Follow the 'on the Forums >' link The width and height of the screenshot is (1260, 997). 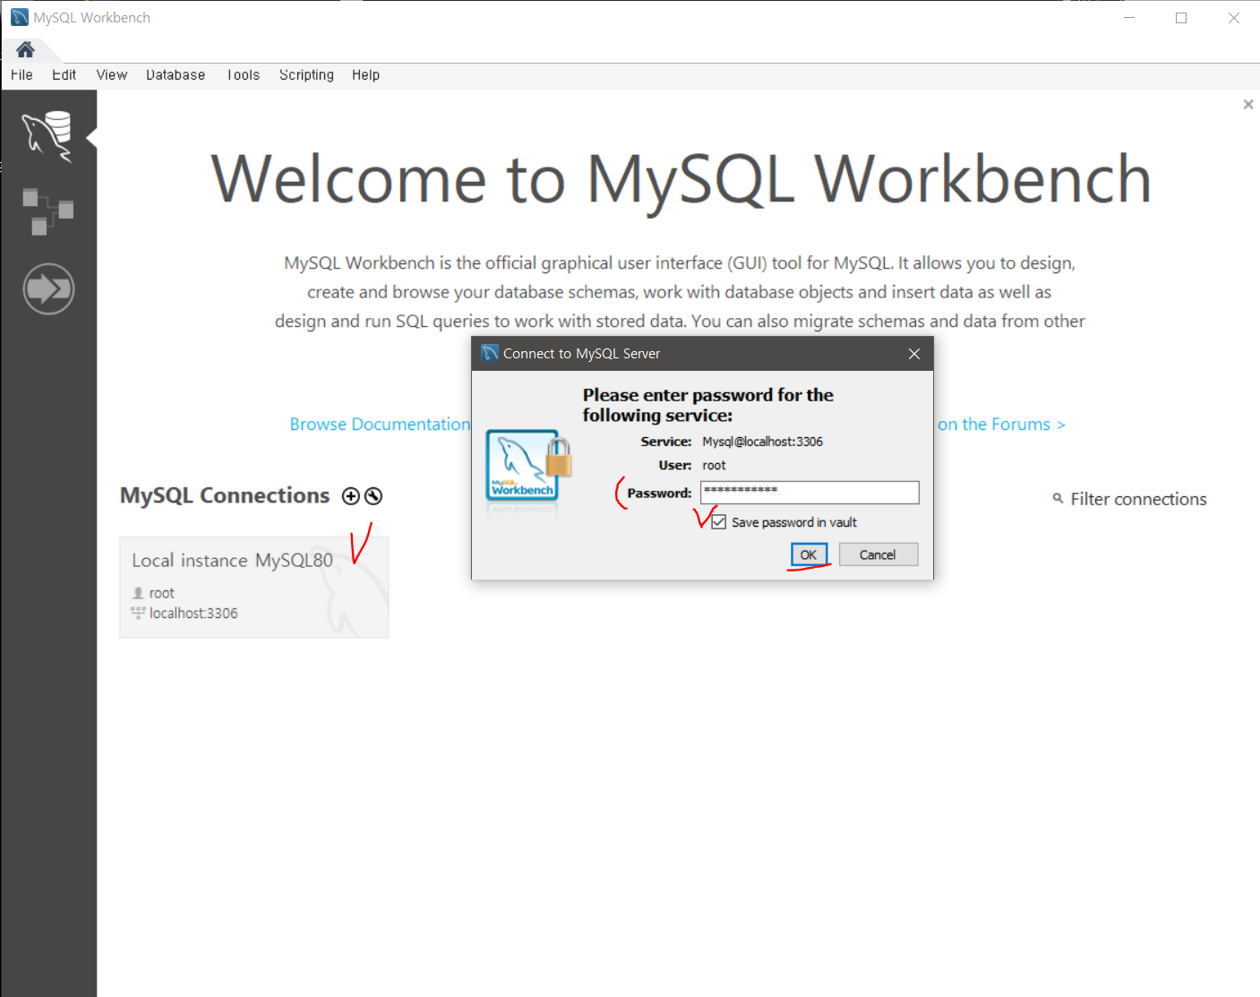(1002, 425)
